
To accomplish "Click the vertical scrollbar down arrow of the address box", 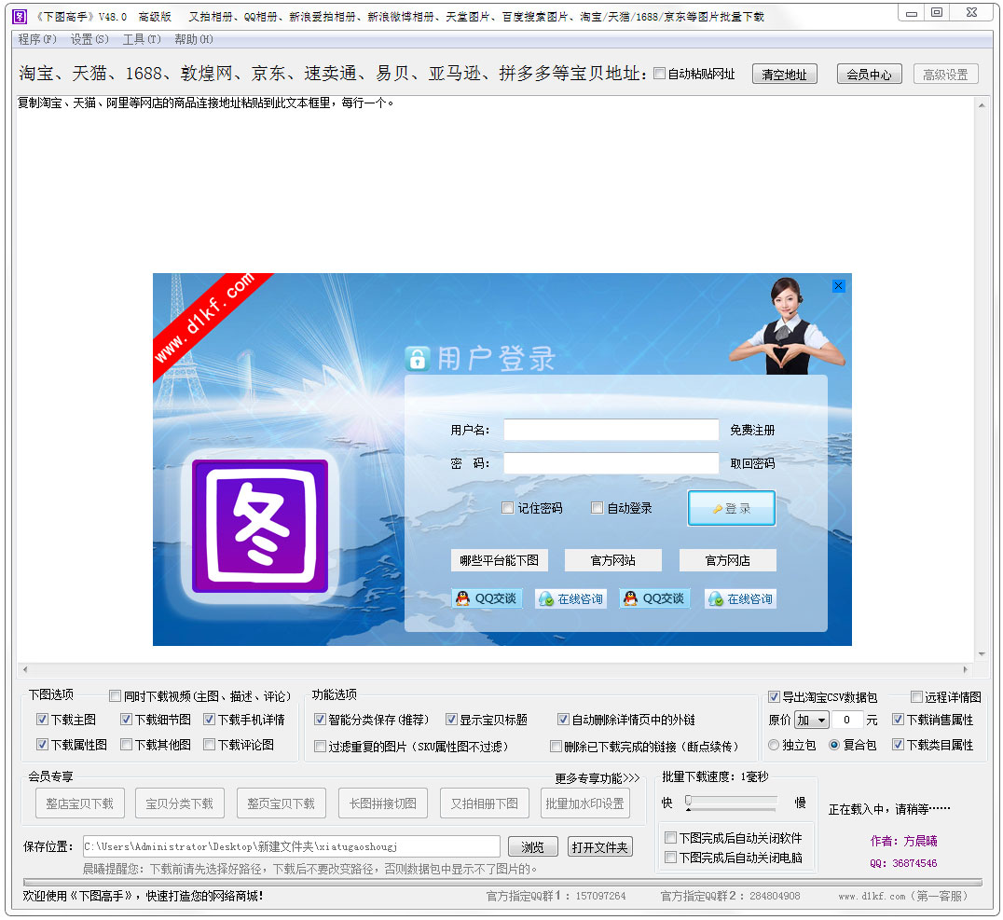I will click(x=982, y=654).
